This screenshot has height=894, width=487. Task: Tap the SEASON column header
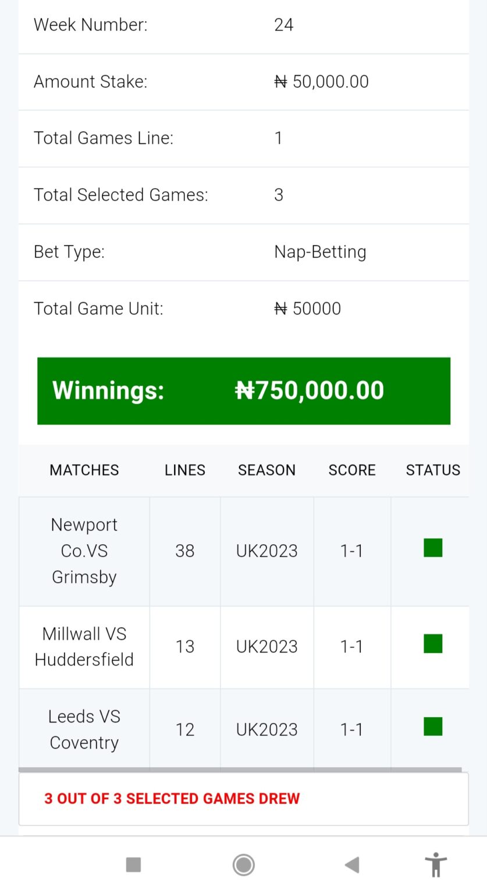(266, 470)
